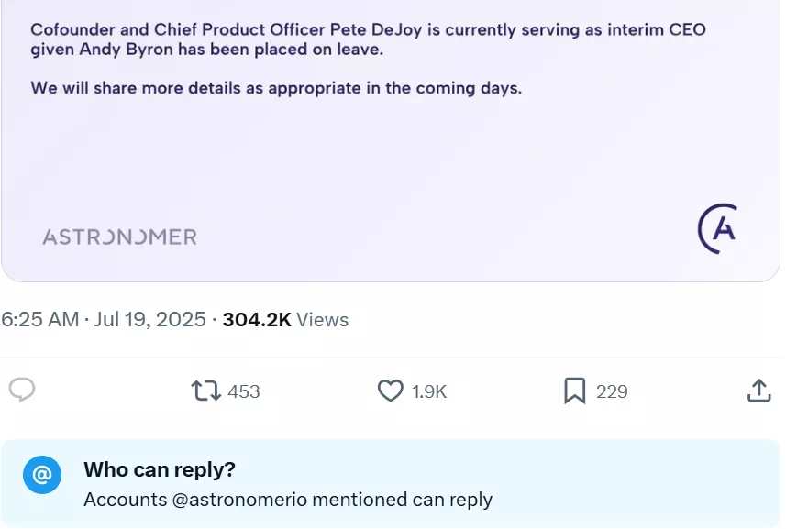Click the Jul 19, 2025 date text
This screenshot has width=786, height=529.
coord(149,320)
